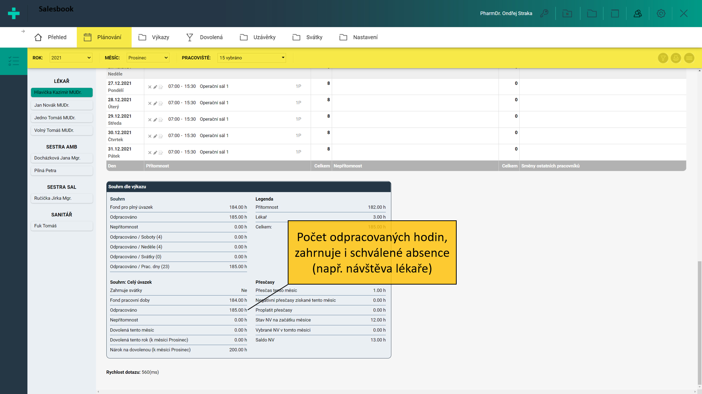Delete the 29.12.2021 shift with the X icon
Image resolution: width=702 pixels, height=394 pixels.
click(150, 120)
